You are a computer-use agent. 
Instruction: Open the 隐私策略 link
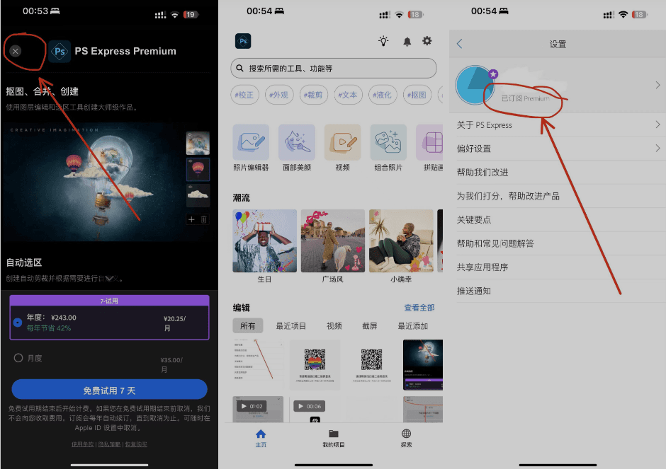(109, 444)
